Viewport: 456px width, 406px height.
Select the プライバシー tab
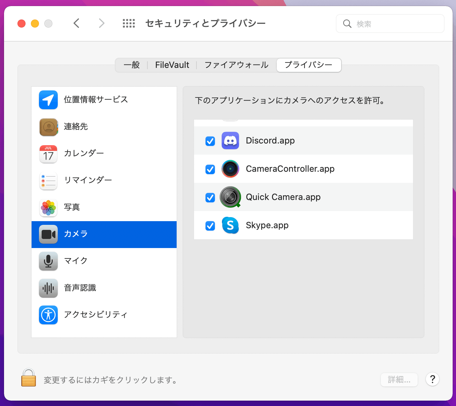pyautogui.click(x=309, y=65)
